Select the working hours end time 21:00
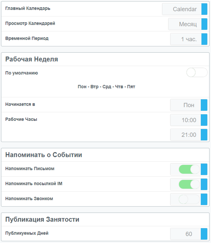The width and height of the screenshot is (212, 244). pos(185,135)
